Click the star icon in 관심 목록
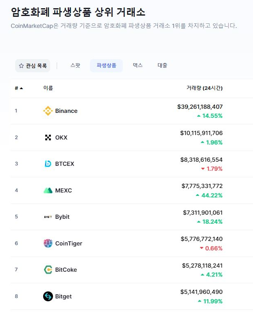 click(21, 66)
